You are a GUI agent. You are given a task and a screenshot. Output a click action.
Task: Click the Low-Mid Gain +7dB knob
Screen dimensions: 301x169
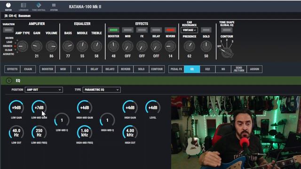point(39,108)
